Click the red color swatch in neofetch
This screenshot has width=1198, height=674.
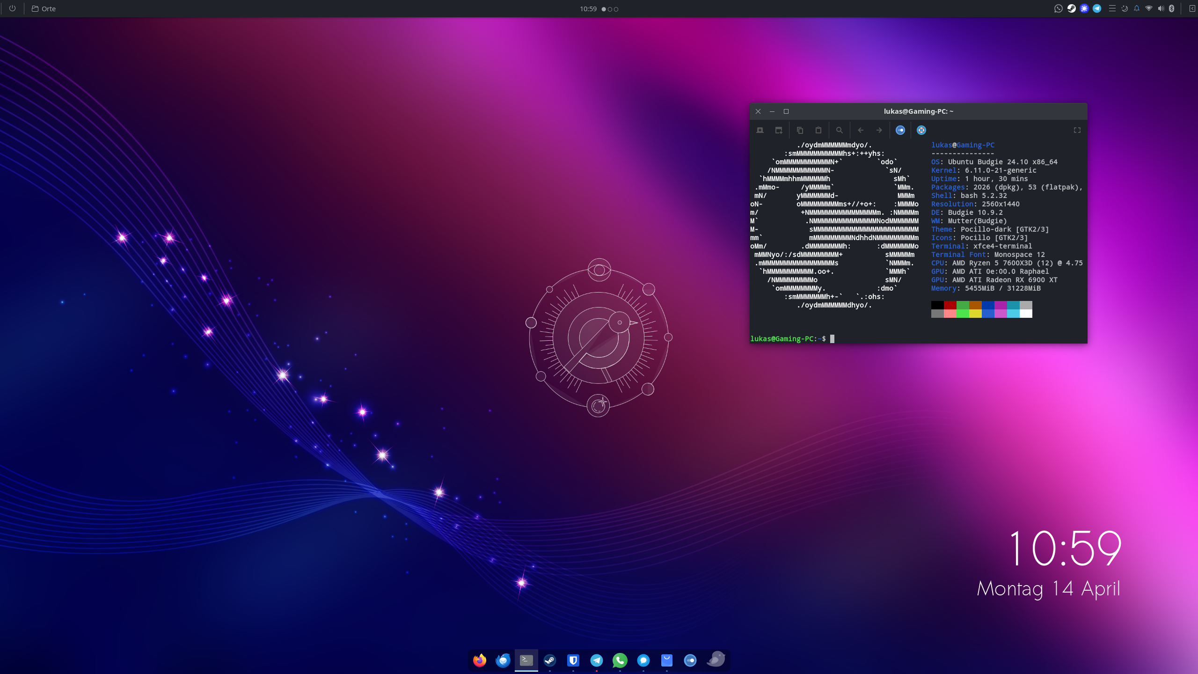click(x=950, y=305)
